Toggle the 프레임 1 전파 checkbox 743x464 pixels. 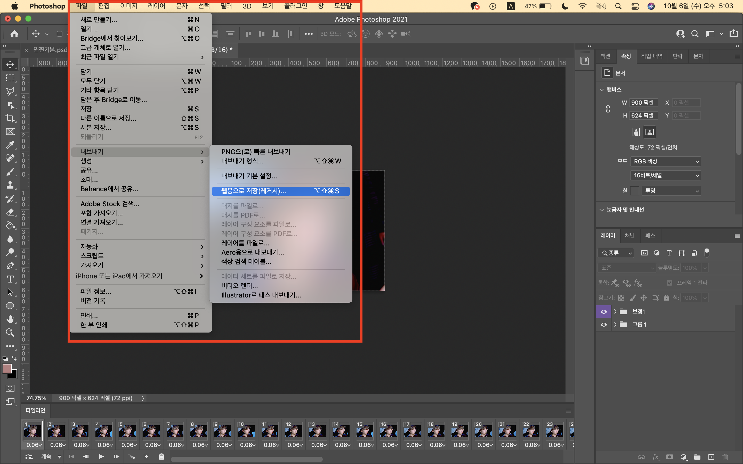pos(669,283)
